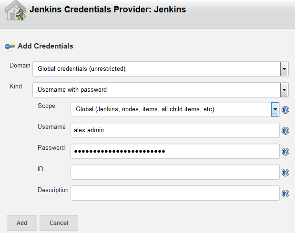The image size is (295, 233).
Task: Focus the empty ID text box
Action: 175,172
